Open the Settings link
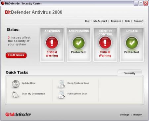149x121 pixels. [x=124, y=115]
